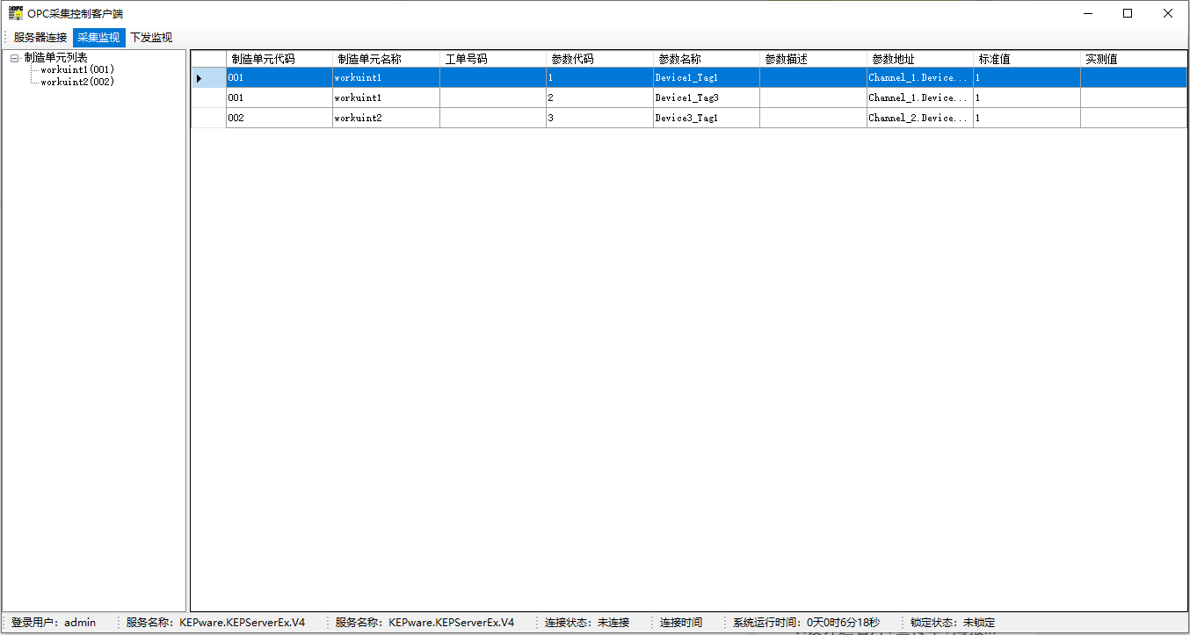Click the 连接时间 status entry
The width and height of the screenshot is (1190, 635).
[x=681, y=623]
